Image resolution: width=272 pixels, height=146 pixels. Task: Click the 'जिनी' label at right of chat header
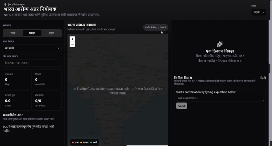click(263, 78)
